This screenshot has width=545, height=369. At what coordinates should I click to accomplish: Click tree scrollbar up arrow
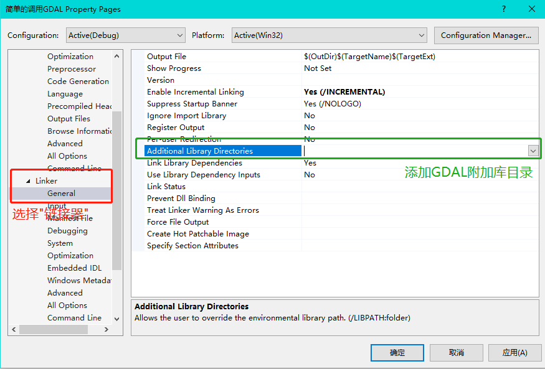point(117,56)
